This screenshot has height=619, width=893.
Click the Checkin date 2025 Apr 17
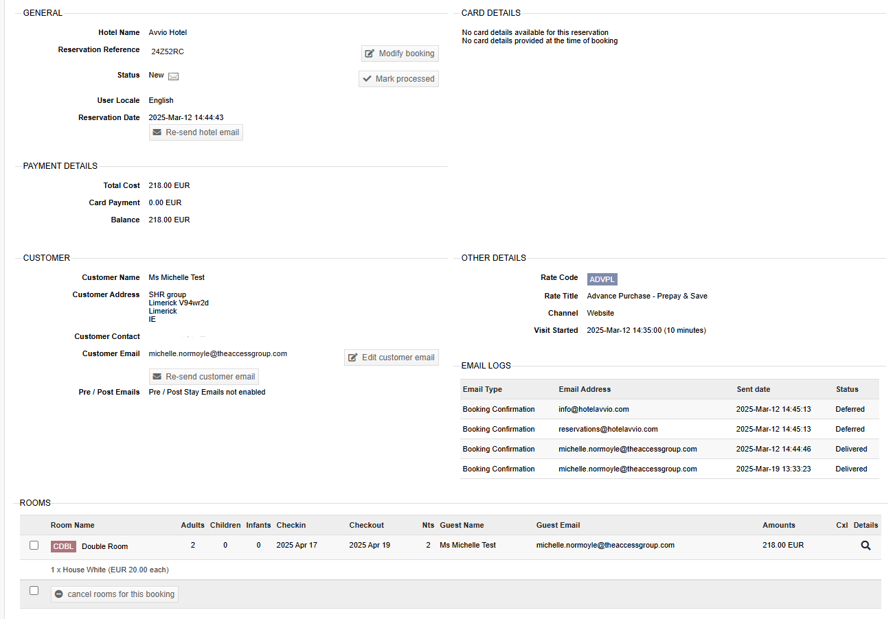point(297,545)
